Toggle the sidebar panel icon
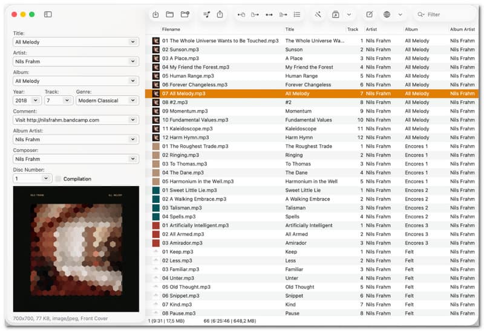484x331 pixels. pyautogui.click(x=48, y=14)
